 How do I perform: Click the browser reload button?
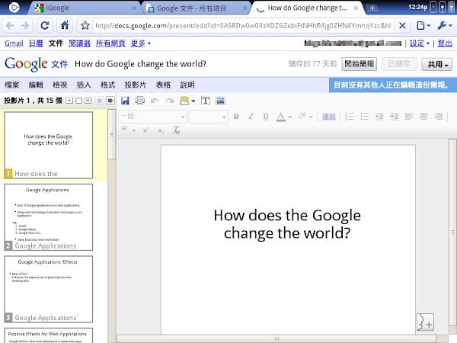pos(45,26)
